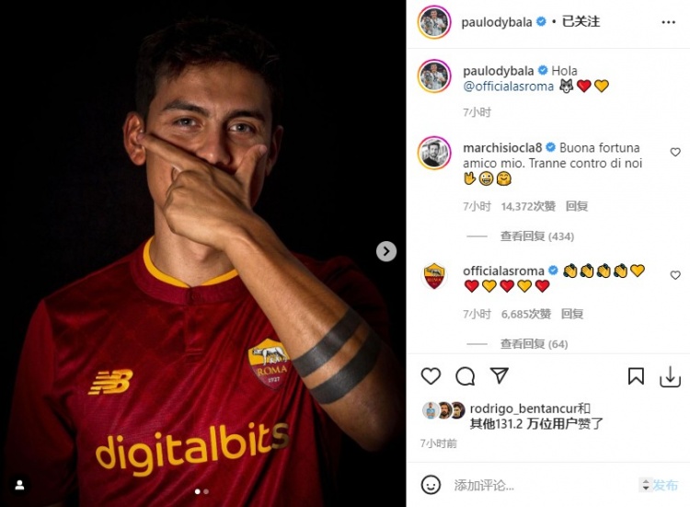Like marchisiocla8's comment

pos(675,152)
